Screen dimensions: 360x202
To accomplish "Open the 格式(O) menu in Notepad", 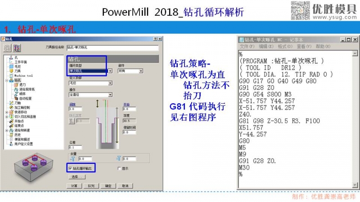I will (x=285, y=47).
